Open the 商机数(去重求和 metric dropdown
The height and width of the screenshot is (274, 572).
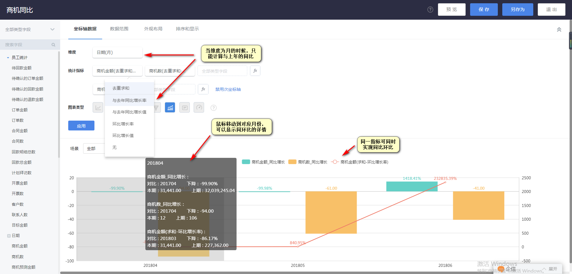tap(170, 71)
